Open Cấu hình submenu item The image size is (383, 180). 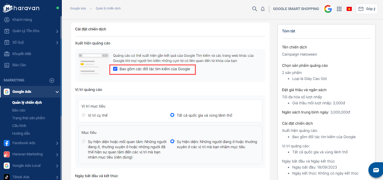point(19,126)
